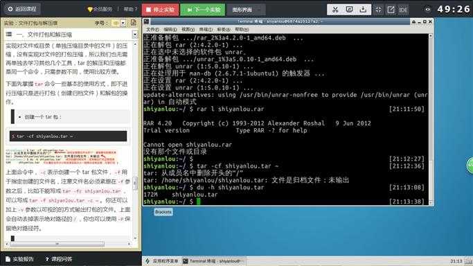Click the screenshot capture icon

(x=349, y=10)
